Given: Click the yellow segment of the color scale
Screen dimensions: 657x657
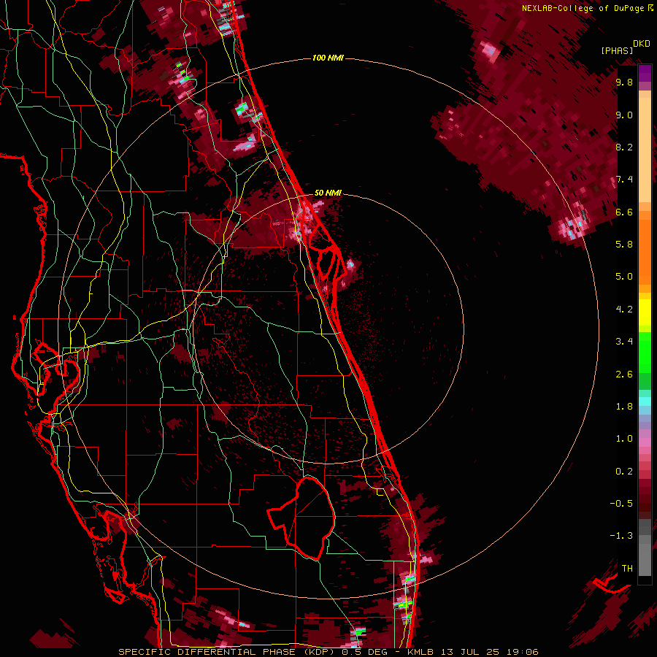Looking at the screenshot, I should tap(645, 312).
